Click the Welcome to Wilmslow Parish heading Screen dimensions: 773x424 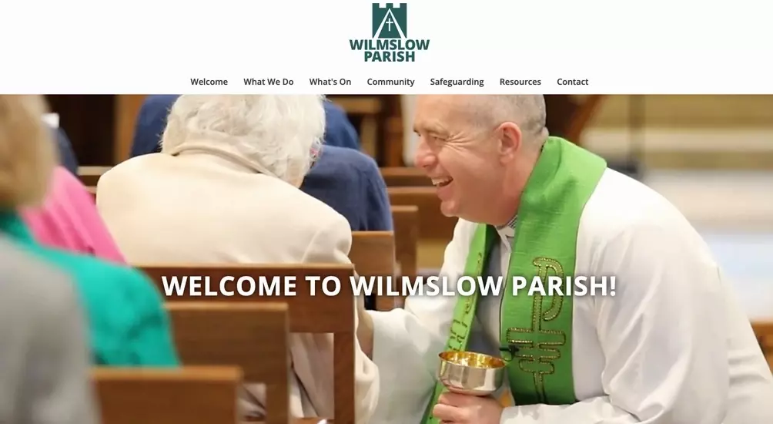389,286
